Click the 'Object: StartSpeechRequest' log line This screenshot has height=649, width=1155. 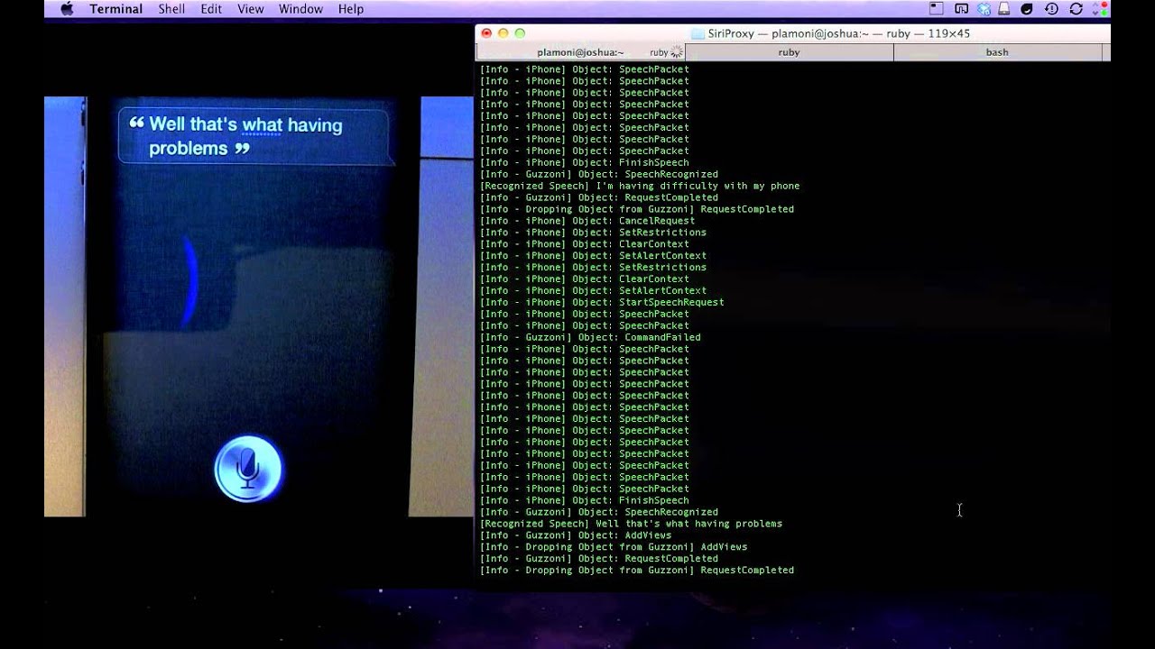coord(602,302)
